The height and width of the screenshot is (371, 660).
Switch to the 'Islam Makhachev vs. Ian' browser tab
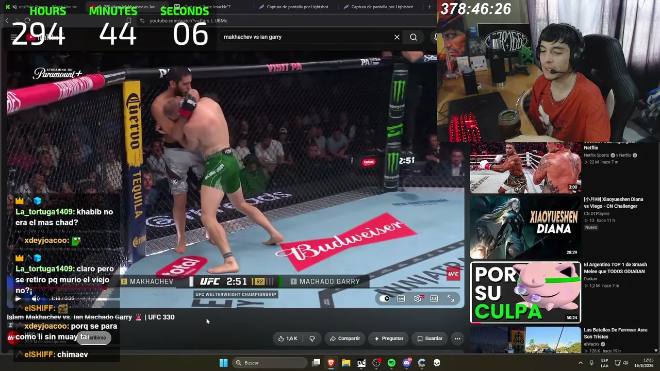[x=127, y=7]
